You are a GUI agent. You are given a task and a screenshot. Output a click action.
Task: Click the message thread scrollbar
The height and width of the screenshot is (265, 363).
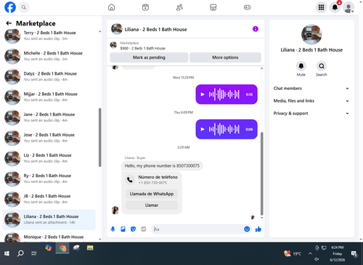point(261,174)
